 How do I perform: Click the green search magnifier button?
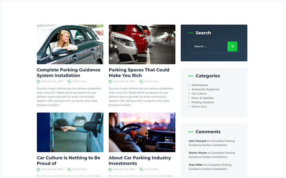pyautogui.click(x=232, y=47)
